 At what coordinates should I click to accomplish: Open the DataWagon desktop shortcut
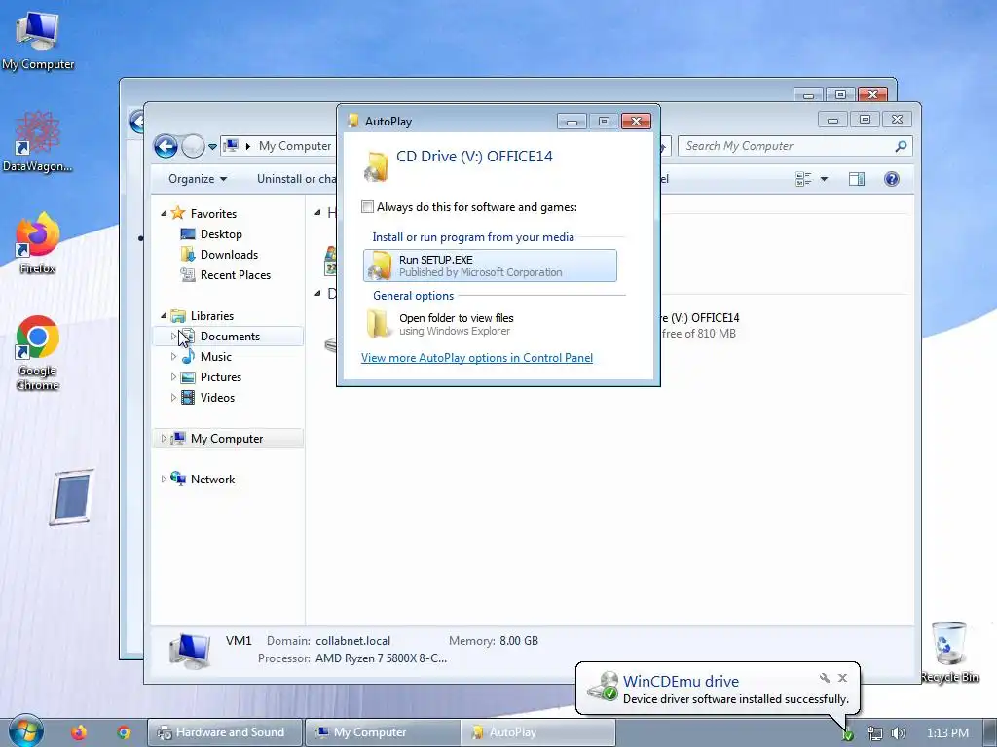coord(37,141)
